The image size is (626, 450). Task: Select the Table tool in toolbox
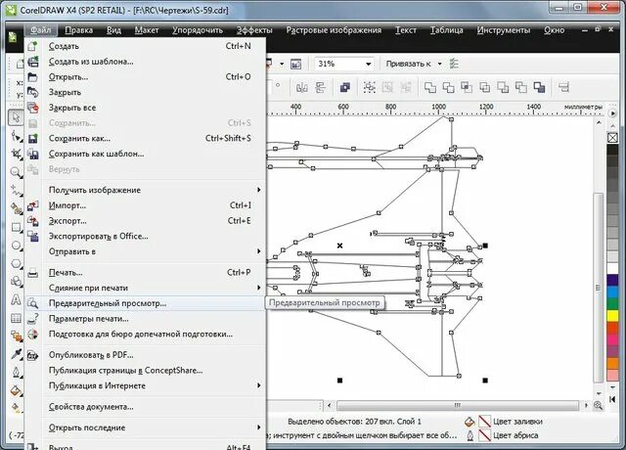tap(16, 318)
